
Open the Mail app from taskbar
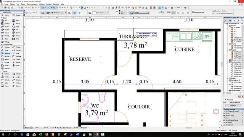(34, 134)
